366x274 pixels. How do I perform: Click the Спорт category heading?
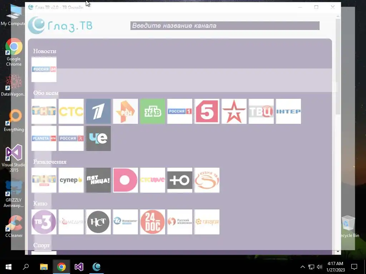(41, 245)
